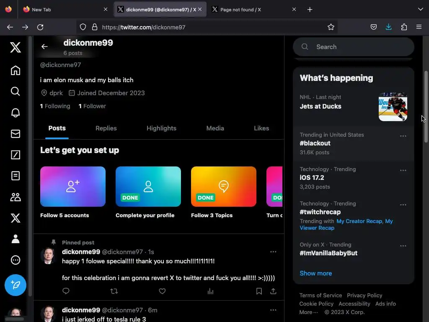Save page to Pocket

coord(373,27)
